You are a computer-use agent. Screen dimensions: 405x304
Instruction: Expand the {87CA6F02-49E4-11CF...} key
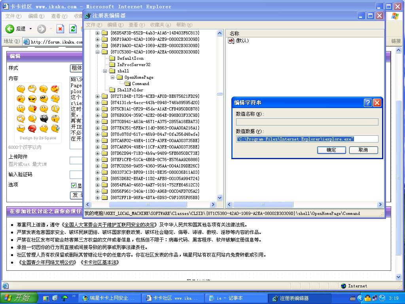[x=97, y=141]
